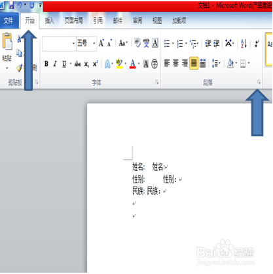Click the Multilevel List icon
The image size is (273, 274).
[x=193, y=44]
